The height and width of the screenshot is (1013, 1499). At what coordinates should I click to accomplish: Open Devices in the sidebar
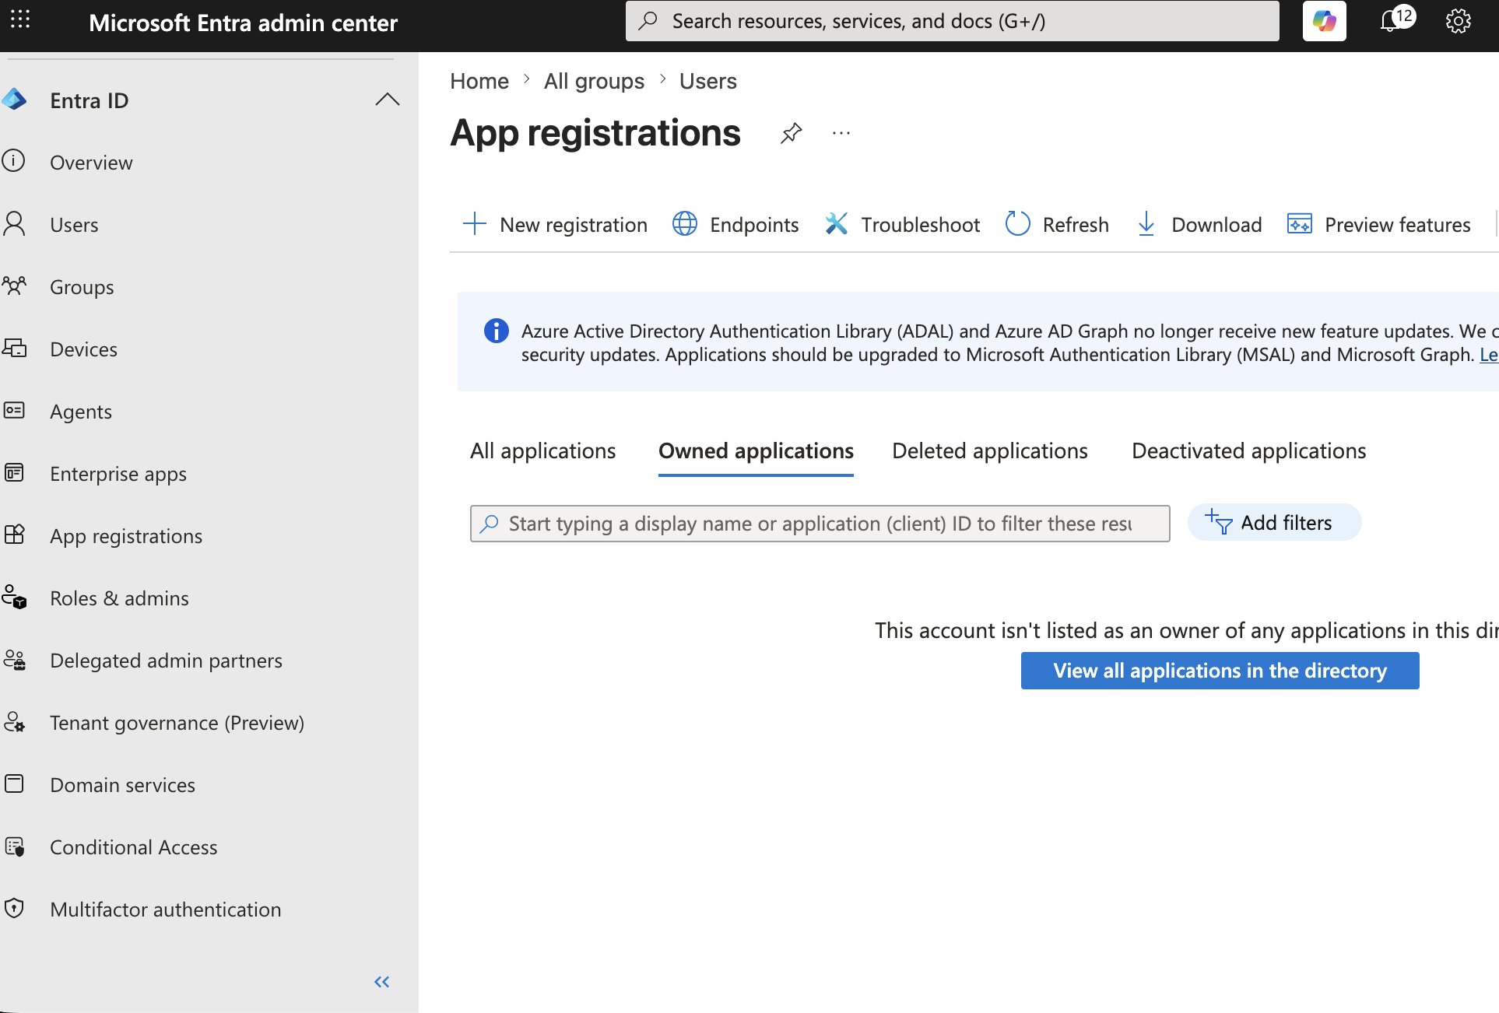(83, 349)
